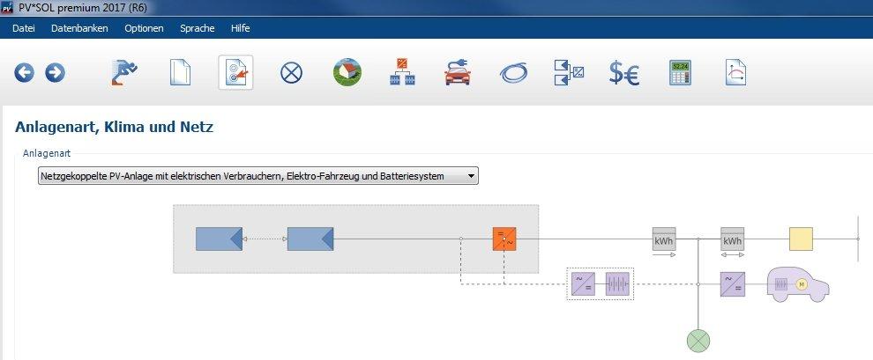Open the Datenbanken menu
This screenshot has height=360, width=873.
79,28
